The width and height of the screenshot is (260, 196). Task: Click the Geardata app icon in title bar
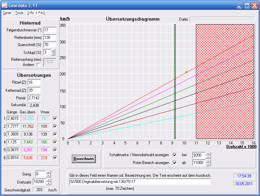point(5,5)
